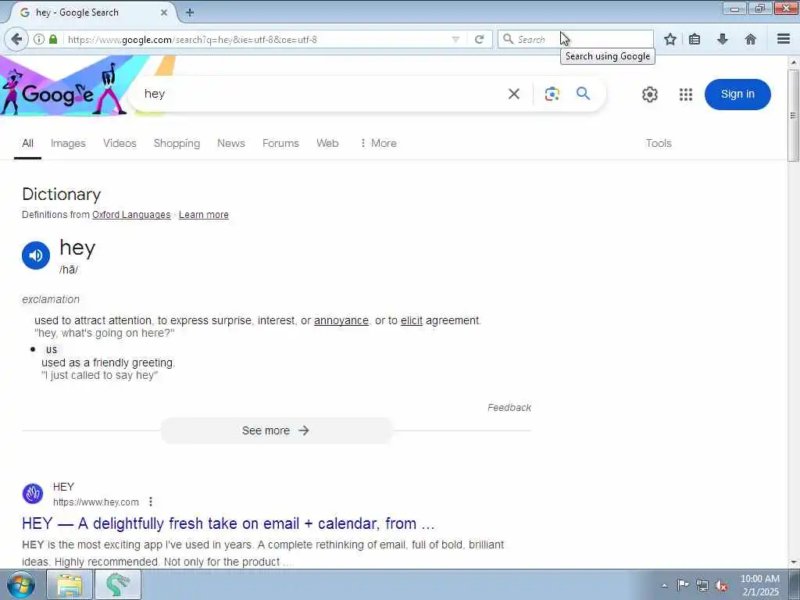Click the muted volume tray icon
800x600 pixels.
pos(721,586)
